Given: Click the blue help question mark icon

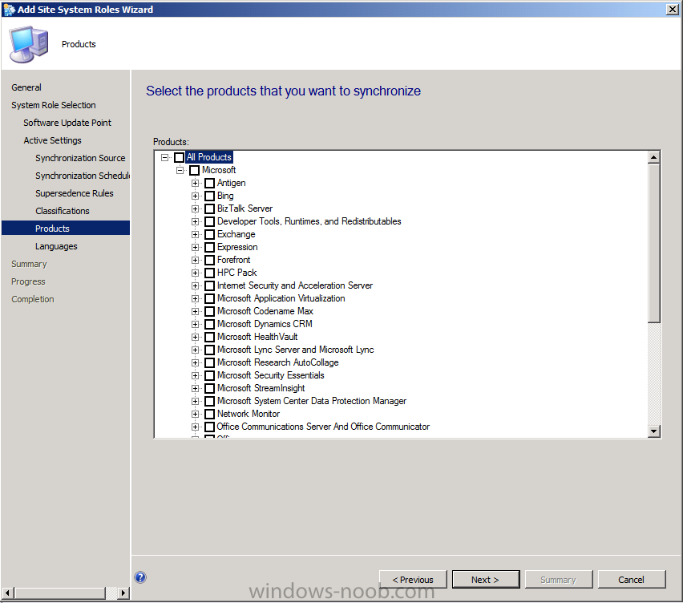Looking at the screenshot, I should (x=140, y=577).
